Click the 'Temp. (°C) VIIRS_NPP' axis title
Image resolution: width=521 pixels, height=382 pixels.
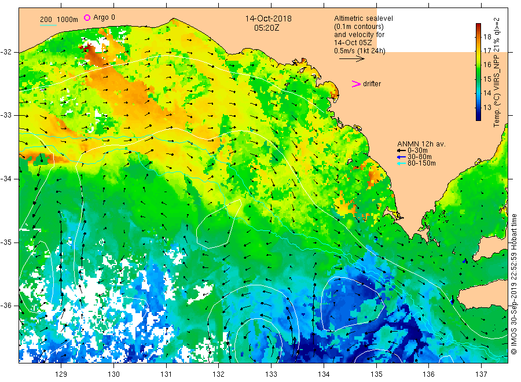(x=497, y=90)
